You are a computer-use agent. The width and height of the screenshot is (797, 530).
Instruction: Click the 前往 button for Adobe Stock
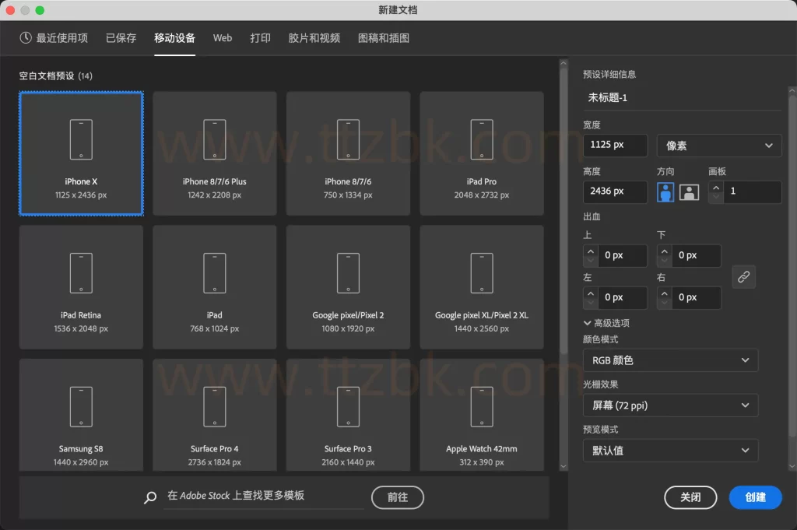pos(397,497)
